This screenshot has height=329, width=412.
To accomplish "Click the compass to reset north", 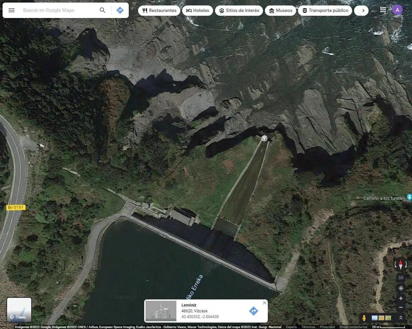I will (401, 265).
